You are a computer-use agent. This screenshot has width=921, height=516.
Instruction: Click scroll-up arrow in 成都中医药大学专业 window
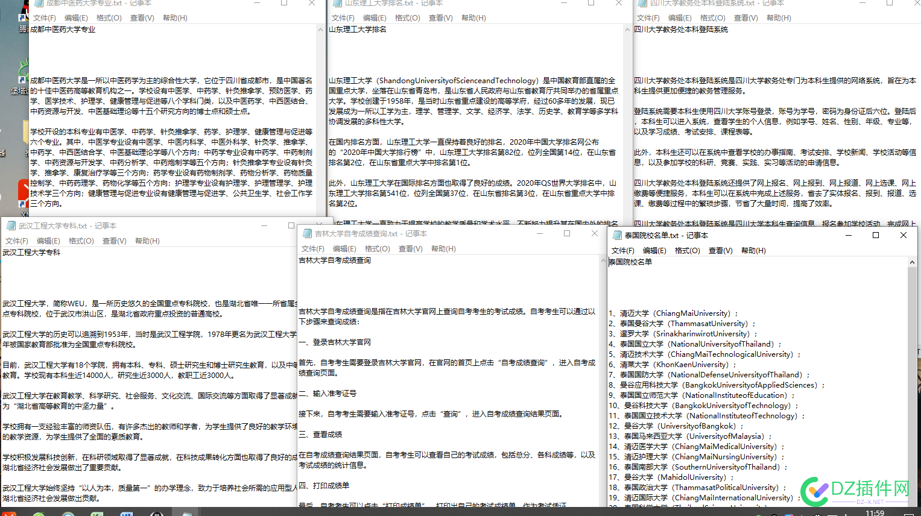coord(320,30)
